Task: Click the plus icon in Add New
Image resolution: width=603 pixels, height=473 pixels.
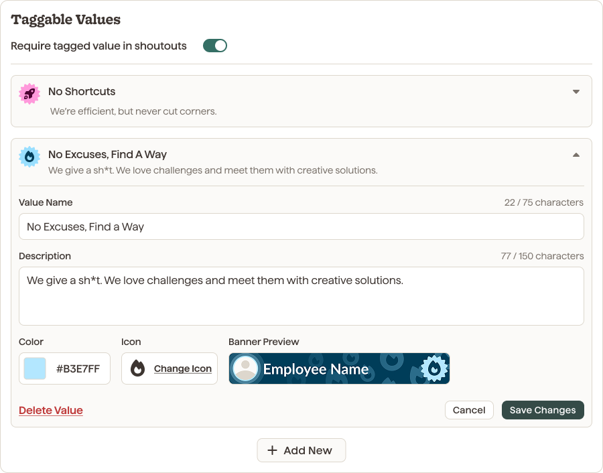Action: (272, 450)
